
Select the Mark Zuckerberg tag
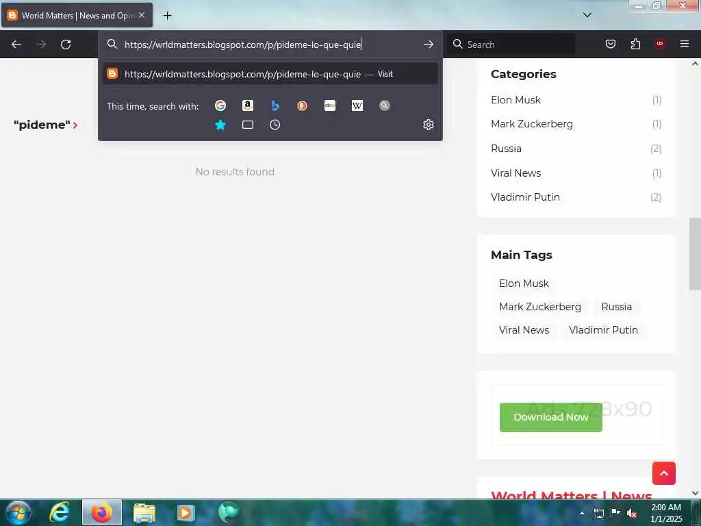click(x=540, y=307)
